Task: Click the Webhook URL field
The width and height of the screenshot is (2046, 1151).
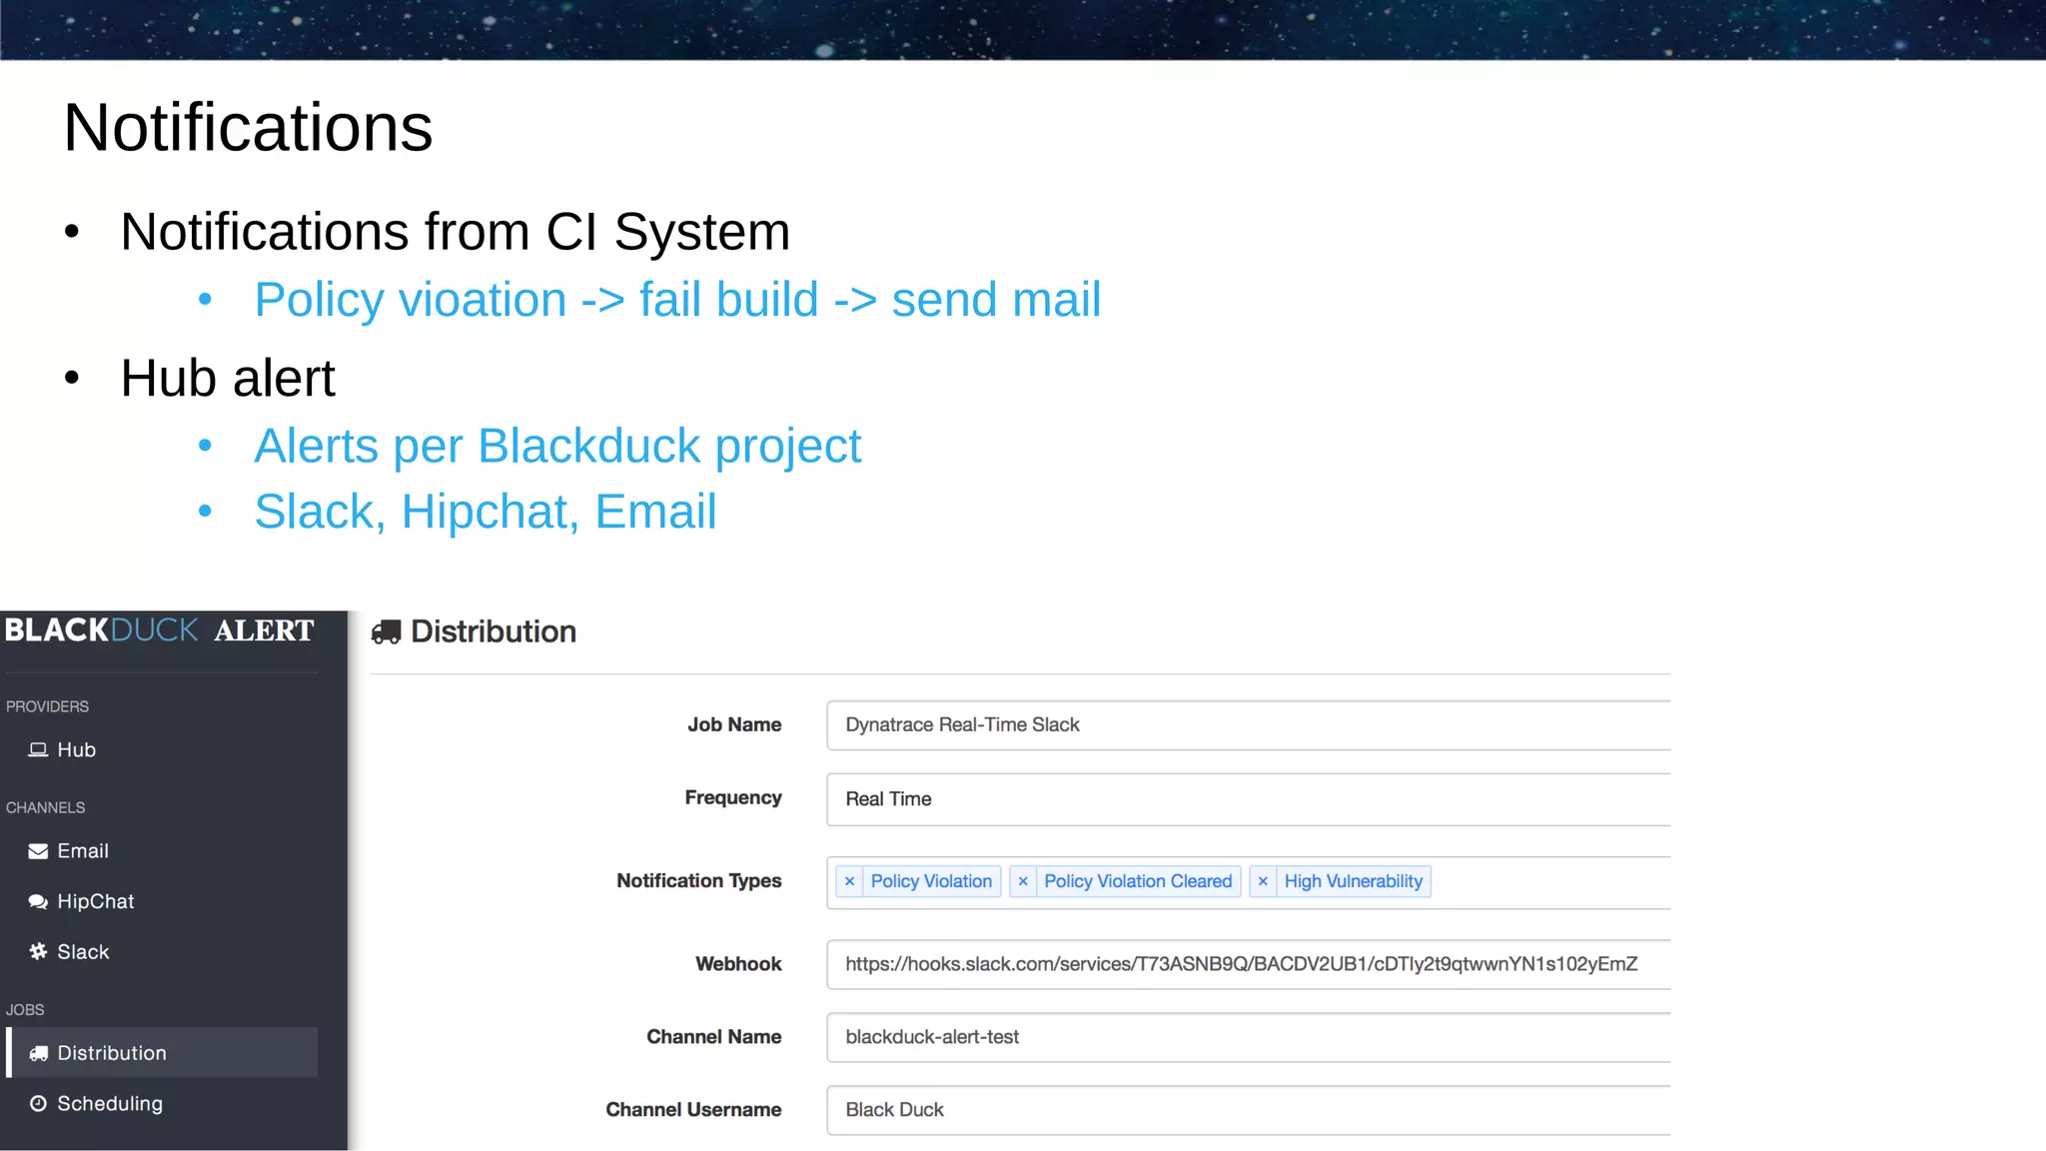Action: point(1249,964)
